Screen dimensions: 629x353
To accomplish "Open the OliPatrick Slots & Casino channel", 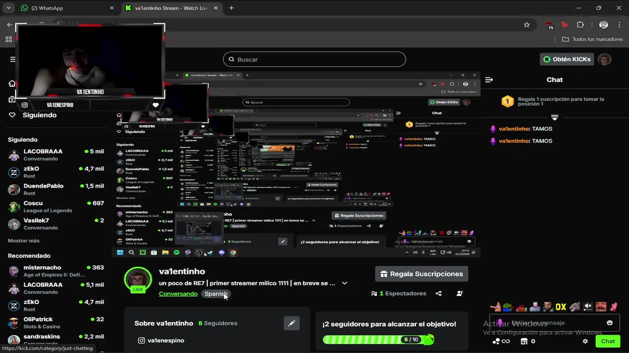I will (56, 323).
